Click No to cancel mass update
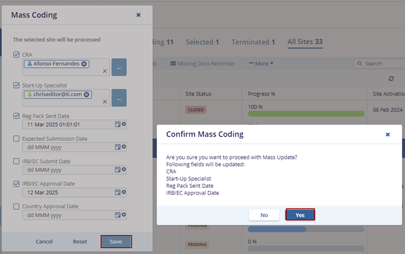This screenshot has height=254, width=405. [264, 215]
